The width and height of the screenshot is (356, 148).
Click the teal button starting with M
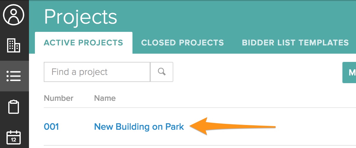[349, 73]
